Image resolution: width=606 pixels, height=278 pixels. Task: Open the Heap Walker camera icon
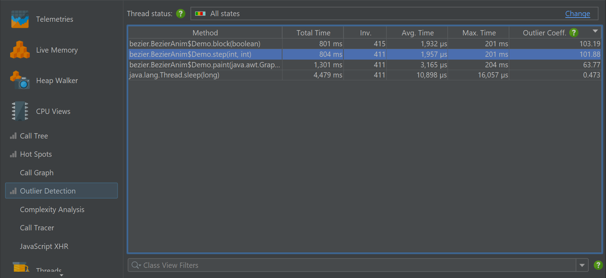[x=20, y=80]
